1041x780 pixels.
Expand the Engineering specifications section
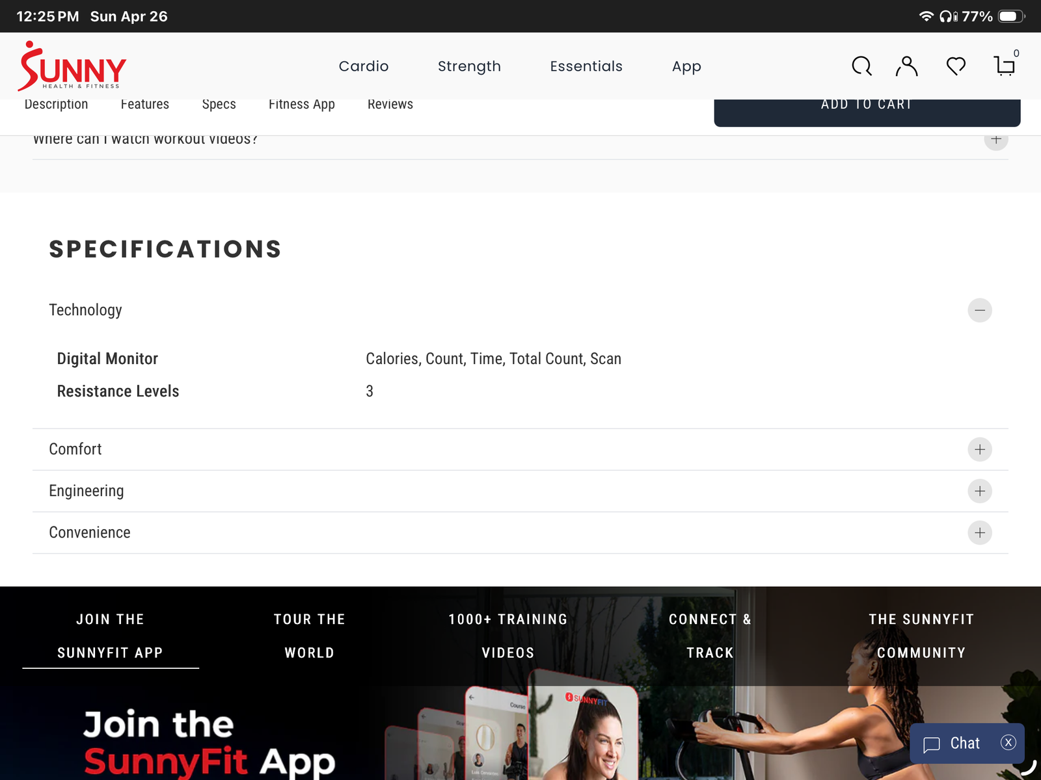point(979,491)
